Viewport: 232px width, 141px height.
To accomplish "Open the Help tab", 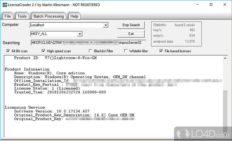I will pyautogui.click(x=74, y=16).
